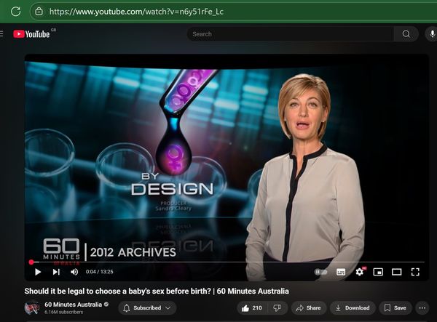The image size is (437, 322).
Task: Click the Share button
Action: pyautogui.click(x=309, y=307)
